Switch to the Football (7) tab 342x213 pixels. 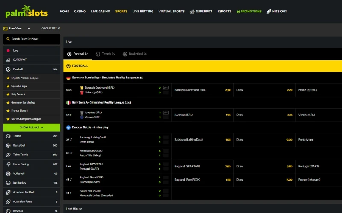tap(78, 54)
